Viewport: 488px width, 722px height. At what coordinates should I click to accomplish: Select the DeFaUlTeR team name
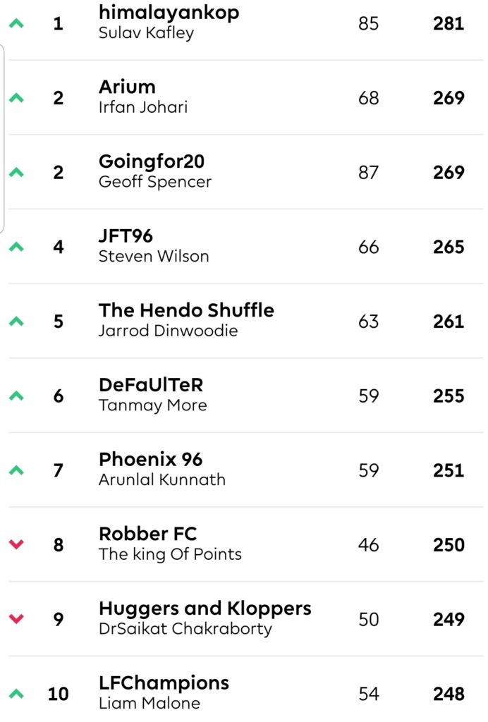click(x=150, y=385)
